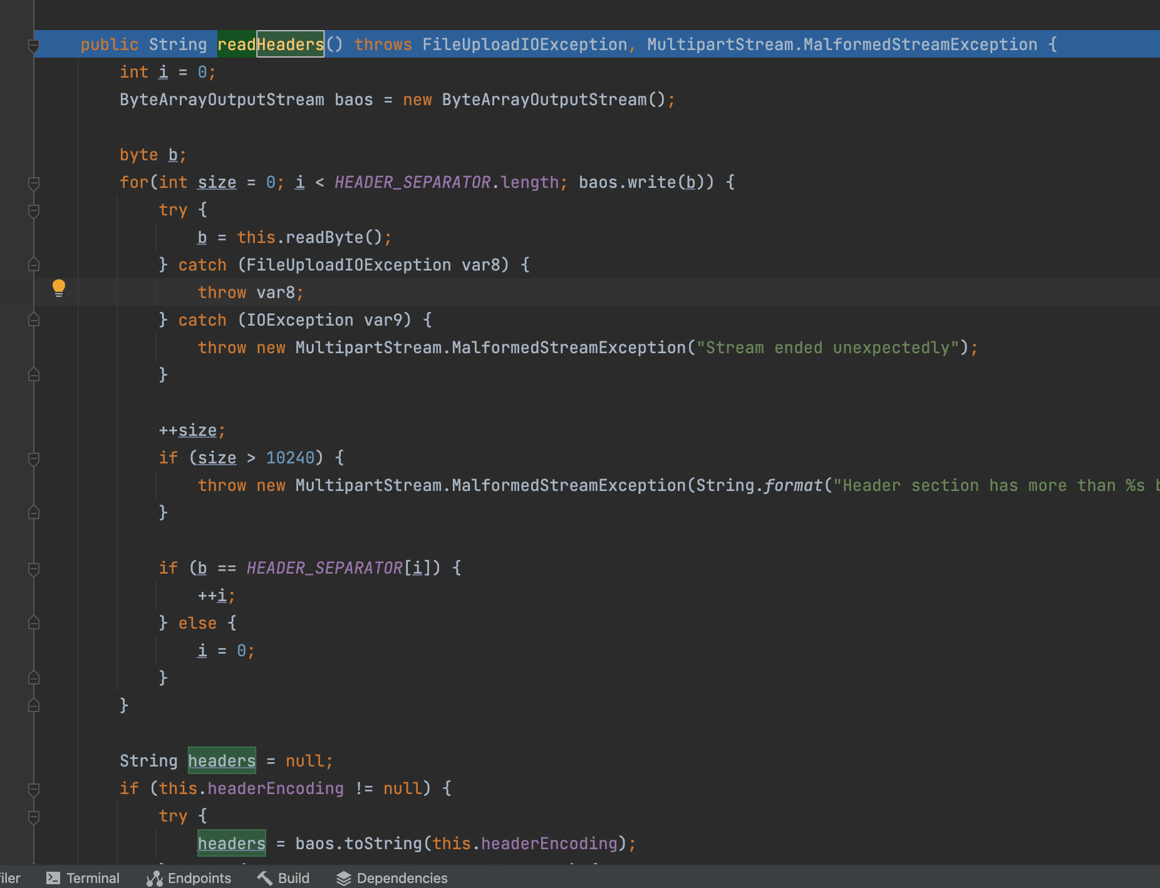Click the '++size;' statement
The image size is (1160, 888).
192,430
